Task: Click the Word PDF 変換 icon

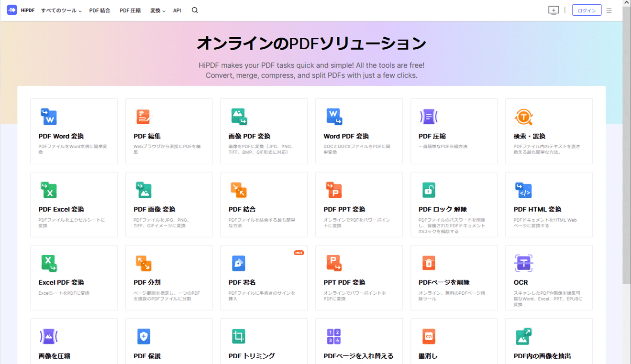Action: pyautogui.click(x=334, y=117)
